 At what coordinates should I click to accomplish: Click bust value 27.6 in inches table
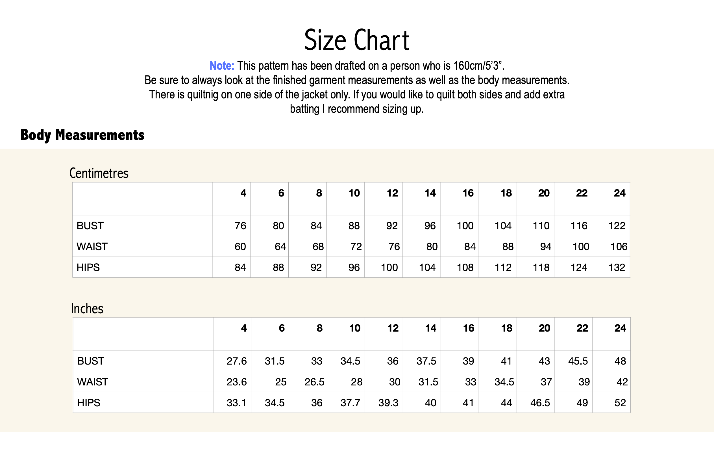click(x=236, y=361)
